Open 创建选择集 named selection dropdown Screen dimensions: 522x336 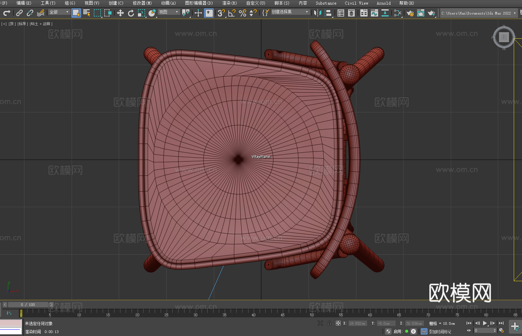click(x=290, y=12)
